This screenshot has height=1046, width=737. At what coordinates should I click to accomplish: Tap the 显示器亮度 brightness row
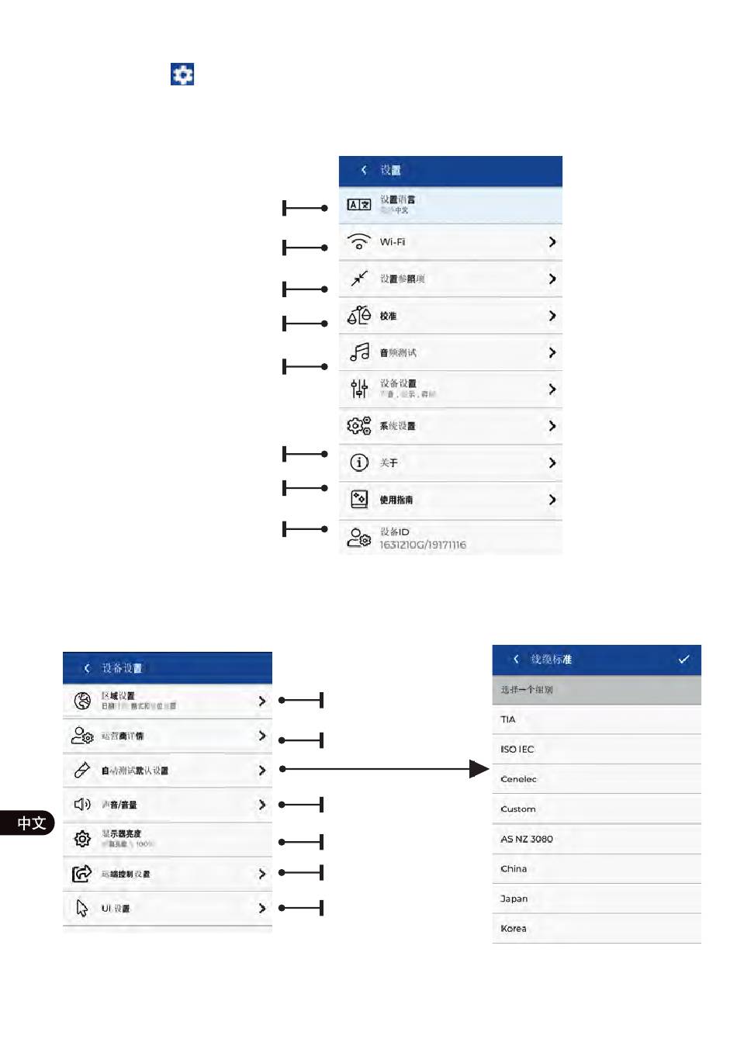pyautogui.click(x=168, y=839)
